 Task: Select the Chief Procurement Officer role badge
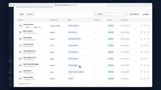pos(76,72)
